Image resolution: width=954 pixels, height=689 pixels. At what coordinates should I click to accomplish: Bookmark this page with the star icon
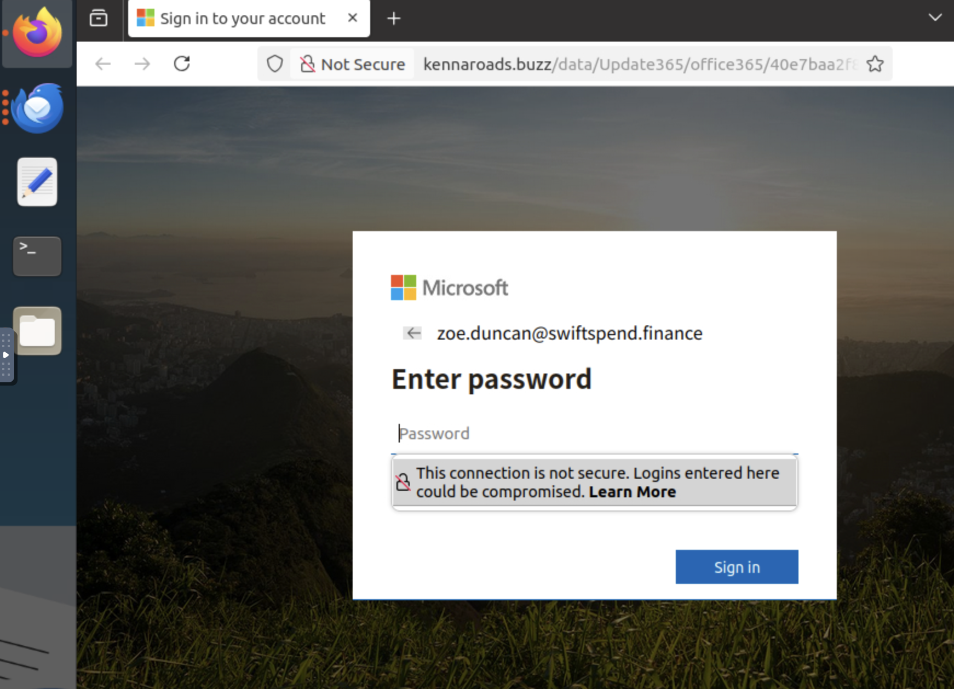click(875, 64)
